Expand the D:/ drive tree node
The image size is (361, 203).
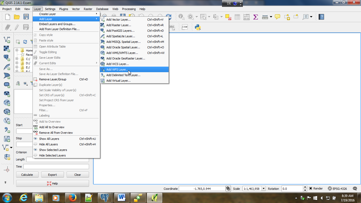17,63
